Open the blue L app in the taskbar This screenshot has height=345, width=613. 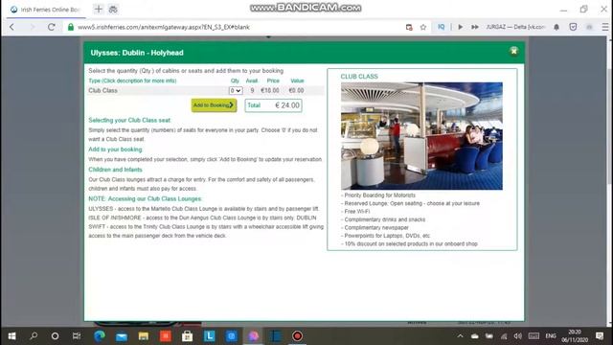coord(209,336)
